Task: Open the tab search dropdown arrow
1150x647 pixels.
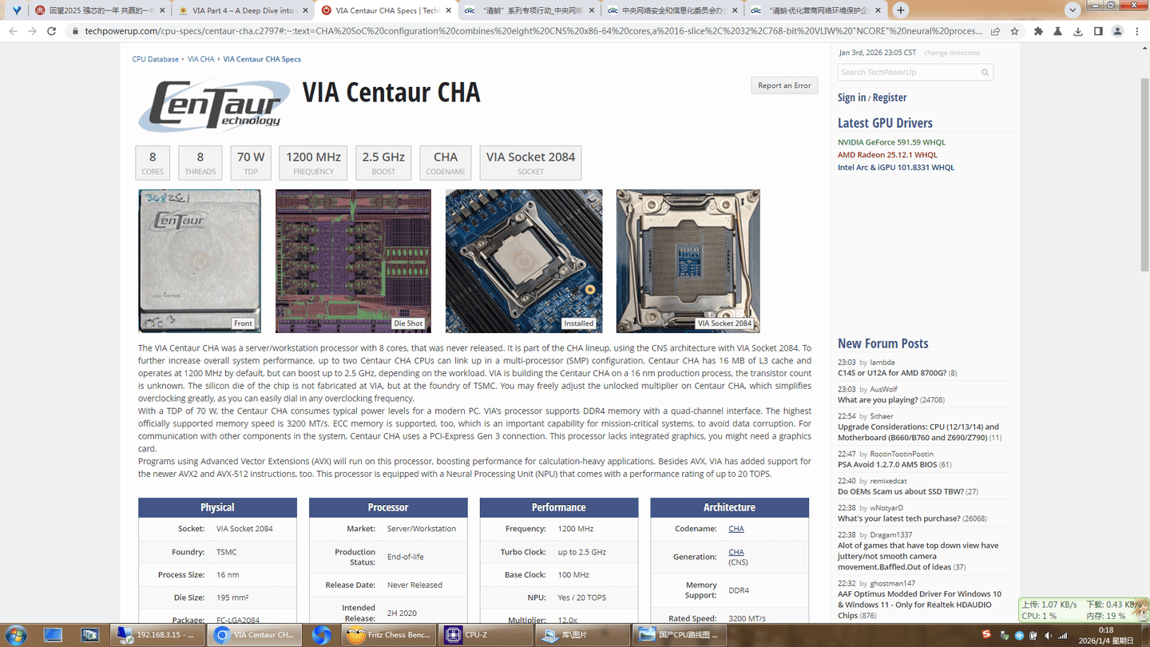Action: pyautogui.click(x=1073, y=10)
